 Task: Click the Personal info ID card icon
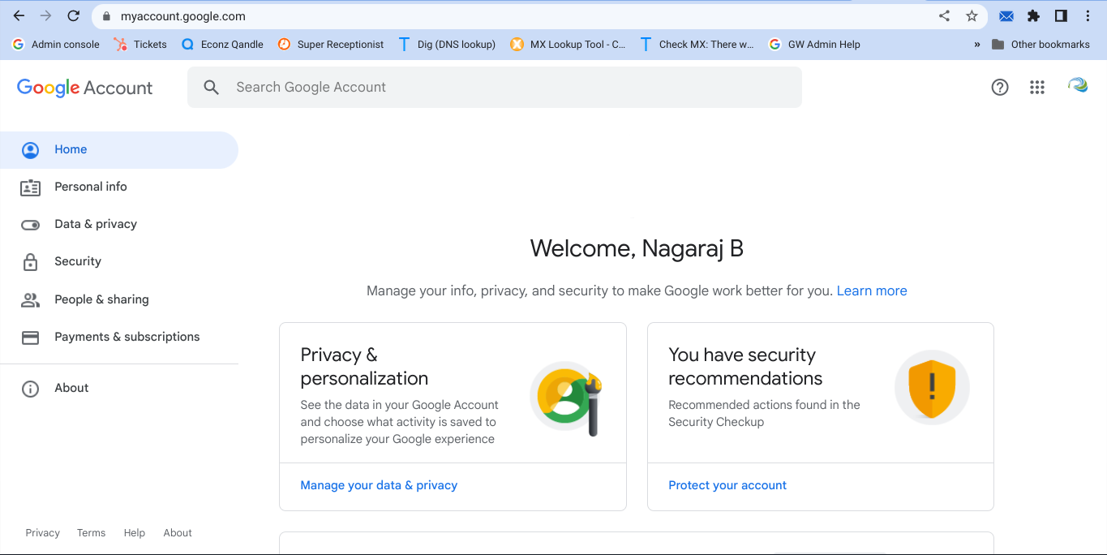click(x=30, y=187)
